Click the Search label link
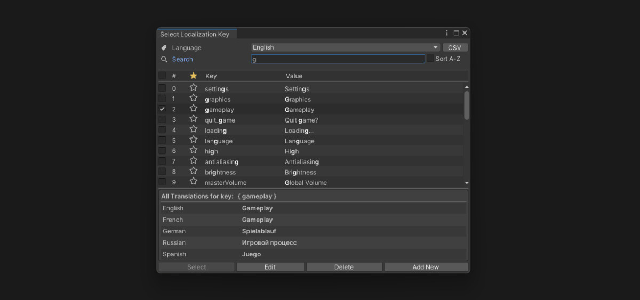Image resolution: width=640 pixels, height=300 pixels. 182,59
